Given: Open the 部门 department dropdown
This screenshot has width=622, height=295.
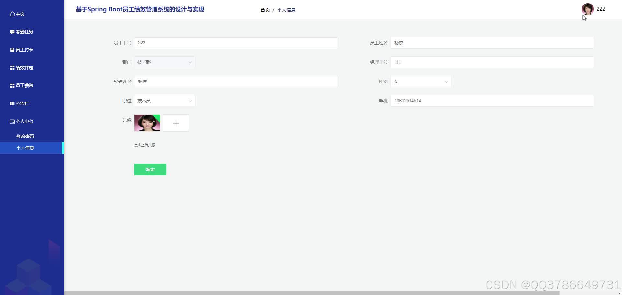Looking at the screenshot, I should click(164, 62).
